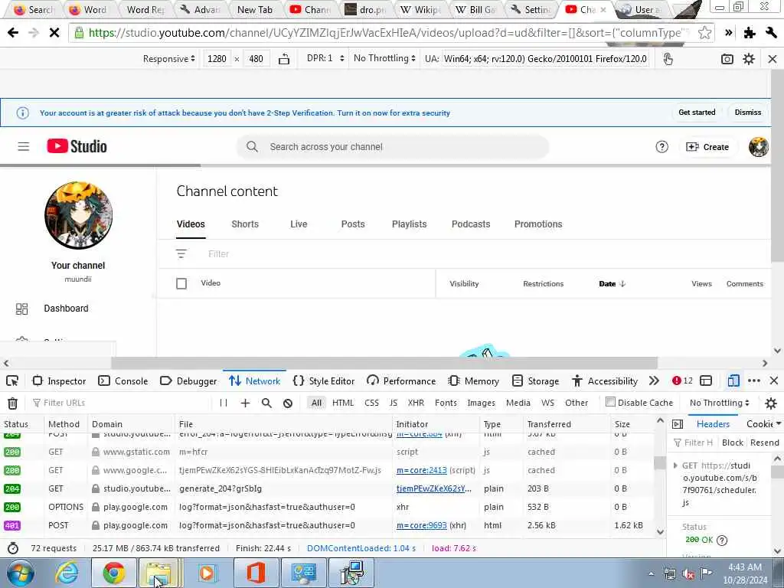Click the Create button
Viewport: 784px width, 588px height.
pos(707,147)
